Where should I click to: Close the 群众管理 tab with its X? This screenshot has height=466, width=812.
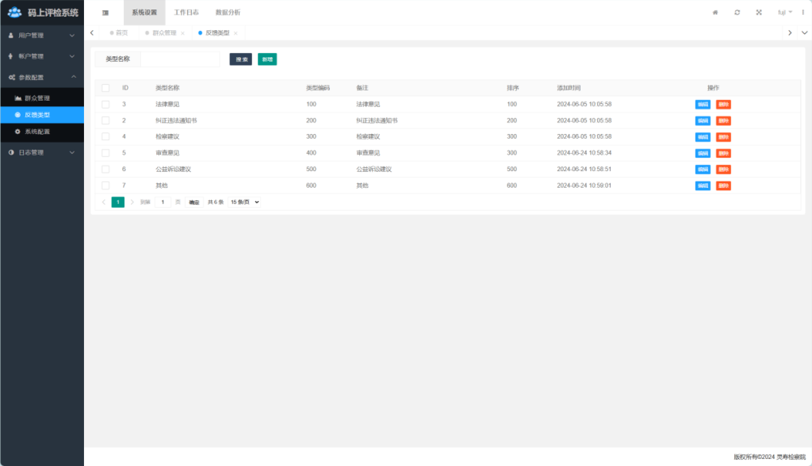pyautogui.click(x=182, y=33)
